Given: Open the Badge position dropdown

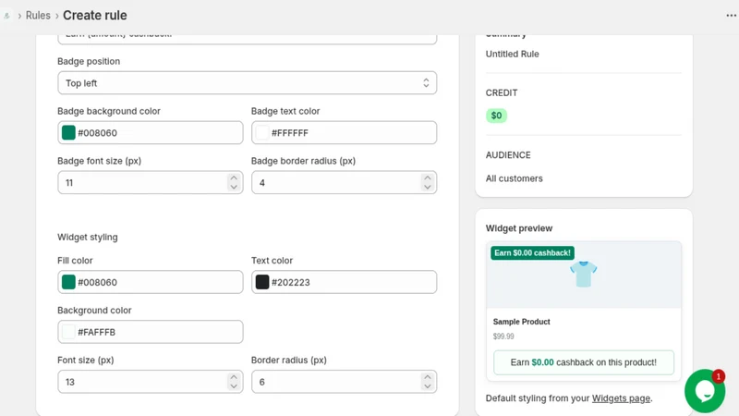Looking at the screenshot, I should tap(247, 83).
